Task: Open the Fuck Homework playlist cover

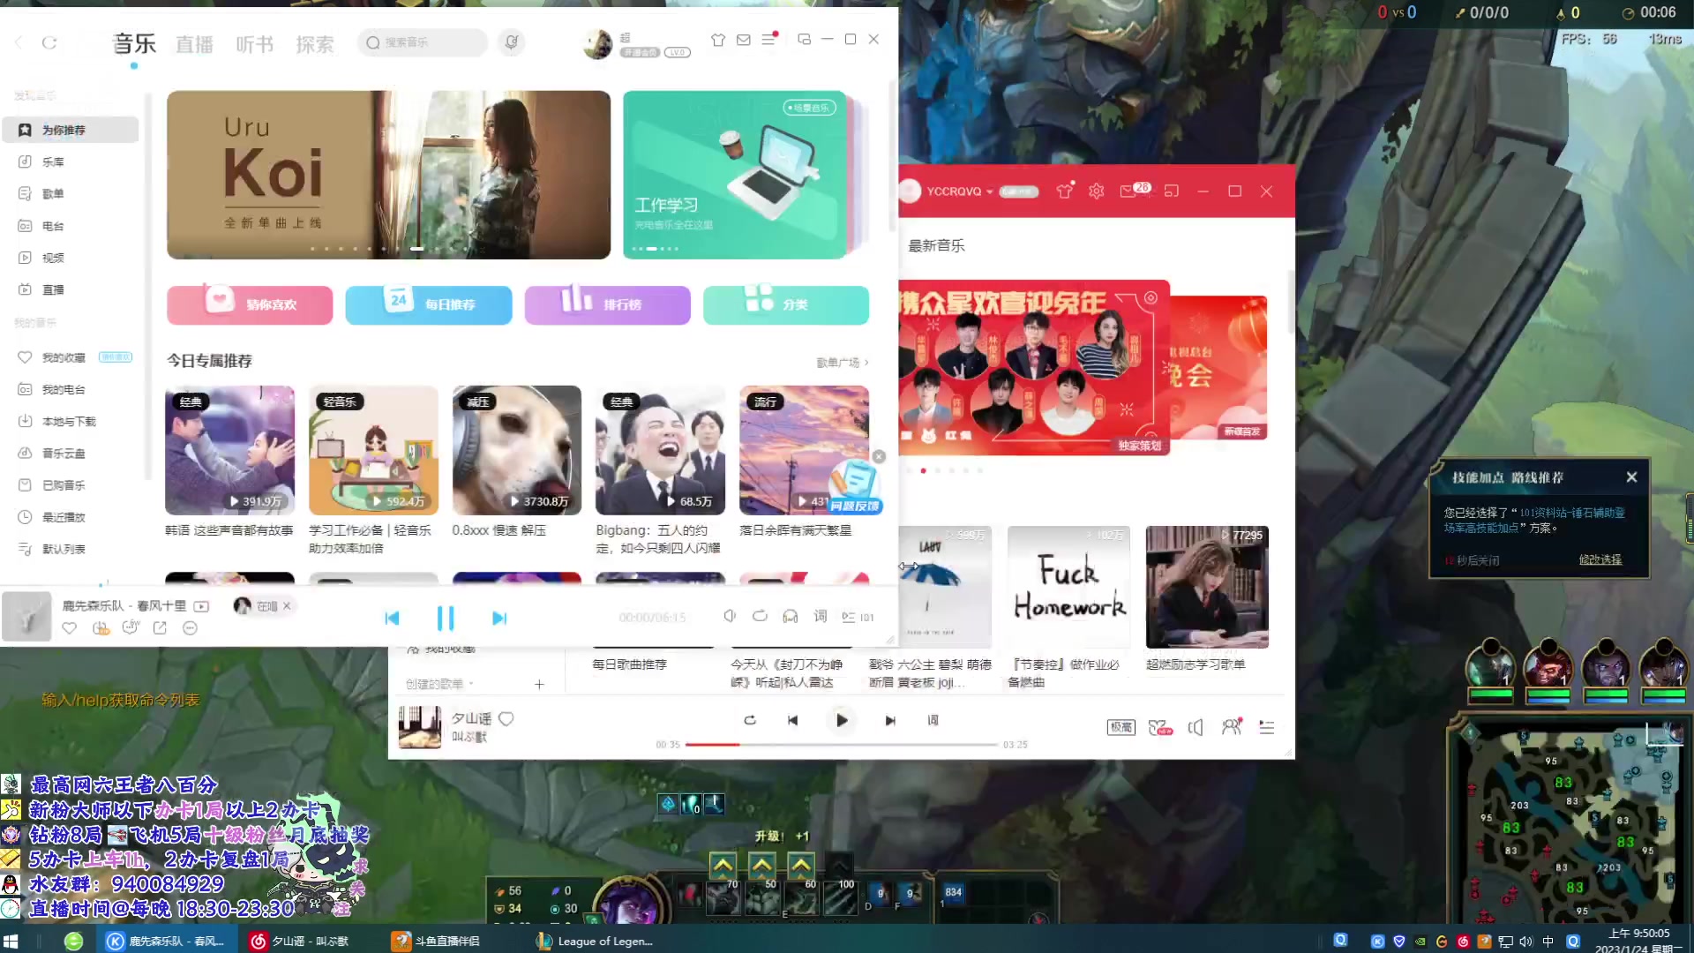Action: tap(1068, 587)
